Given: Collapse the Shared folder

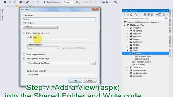Looking at the screenshot, I should (x=130, y=53).
